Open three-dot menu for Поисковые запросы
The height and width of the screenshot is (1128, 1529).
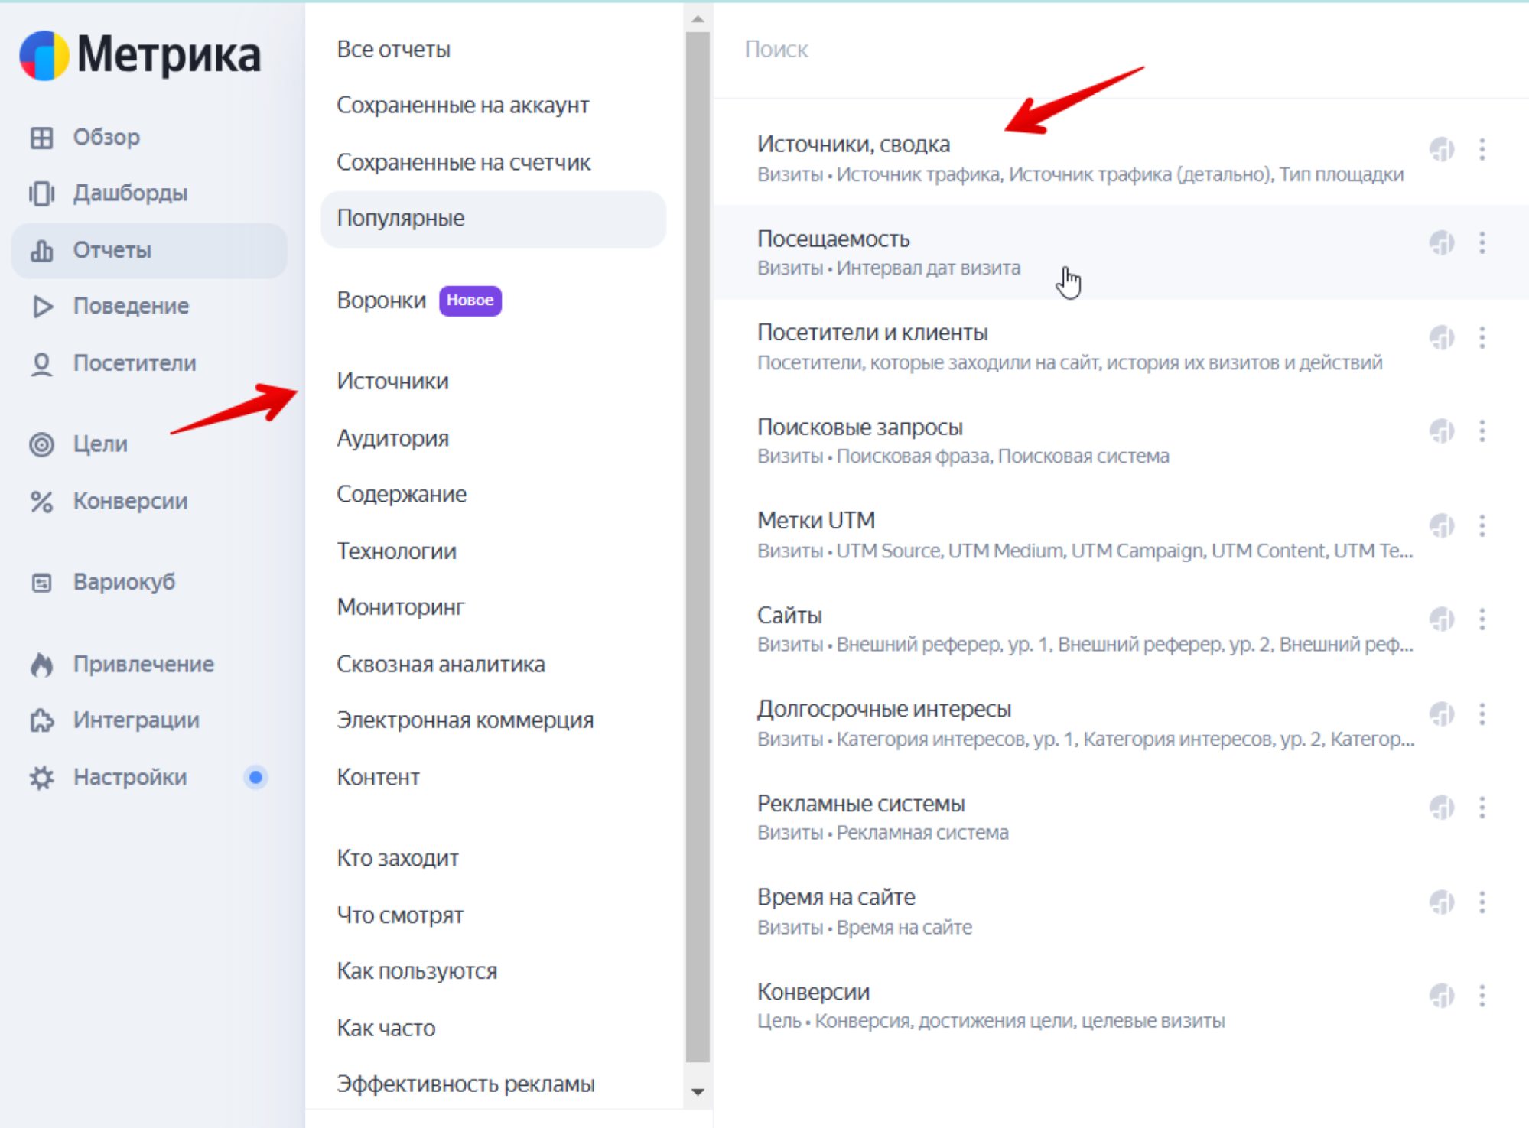pos(1482,431)
